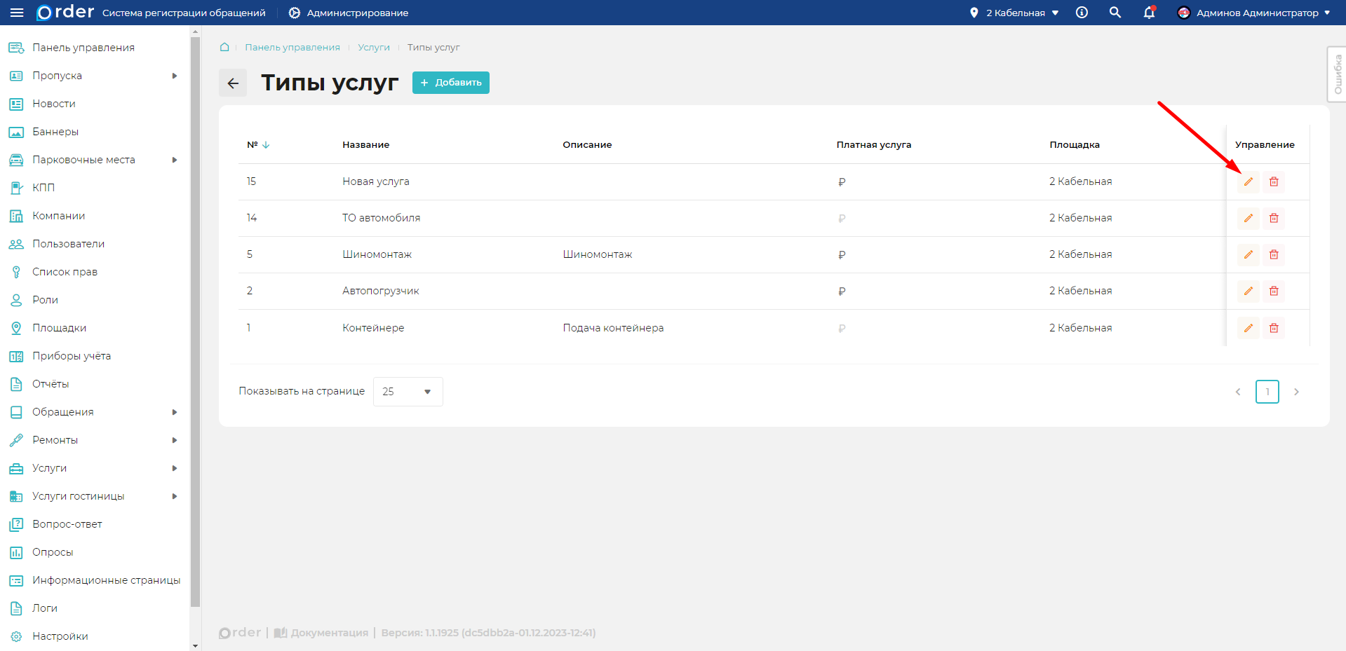1346x651 pixels.
Task: Toggle sidebar with hamburger menu icon
Action: tap(17, 13)
